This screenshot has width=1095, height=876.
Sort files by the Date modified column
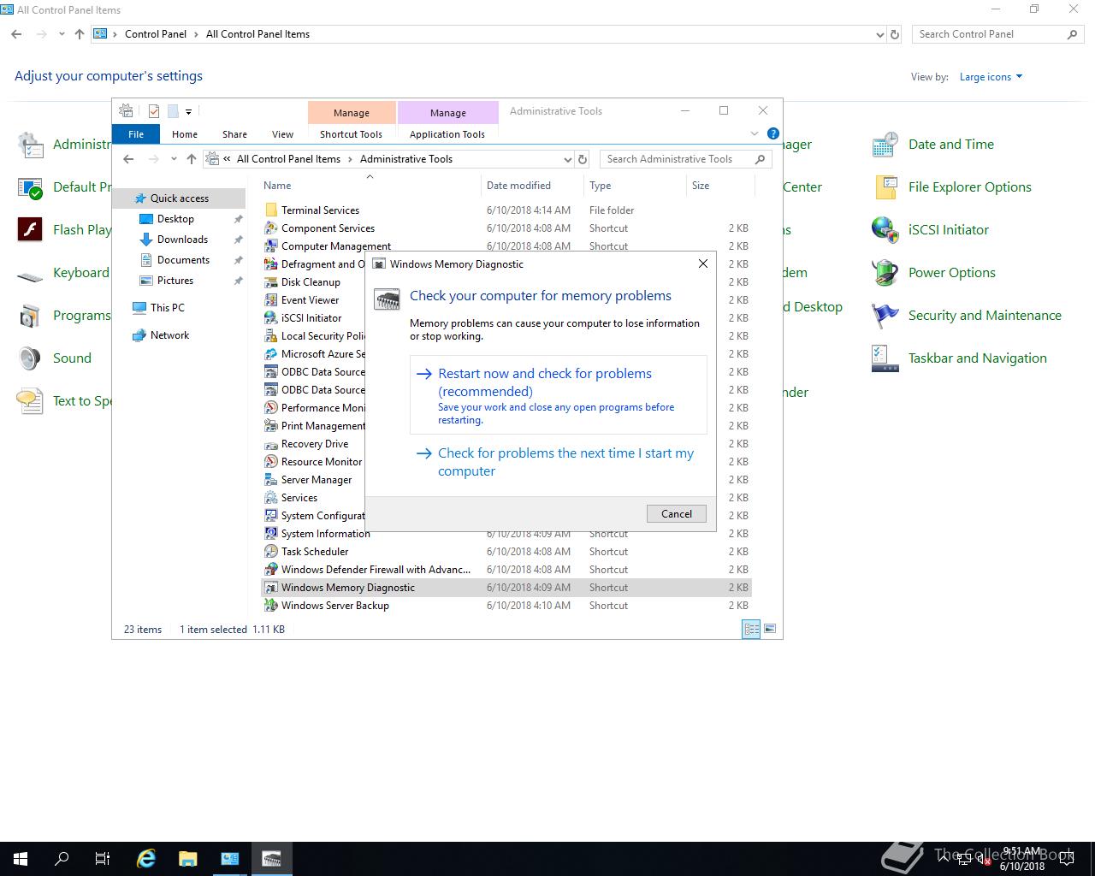(x=532, y=186)
